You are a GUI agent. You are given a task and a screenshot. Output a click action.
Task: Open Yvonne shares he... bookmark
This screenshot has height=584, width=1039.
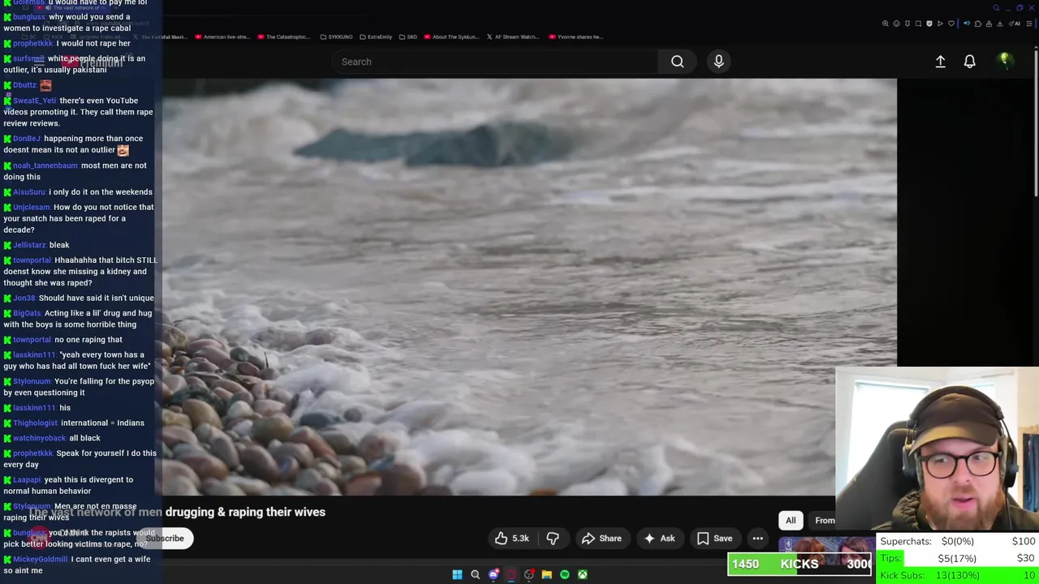pyautogui.click(x=576, y=36)
